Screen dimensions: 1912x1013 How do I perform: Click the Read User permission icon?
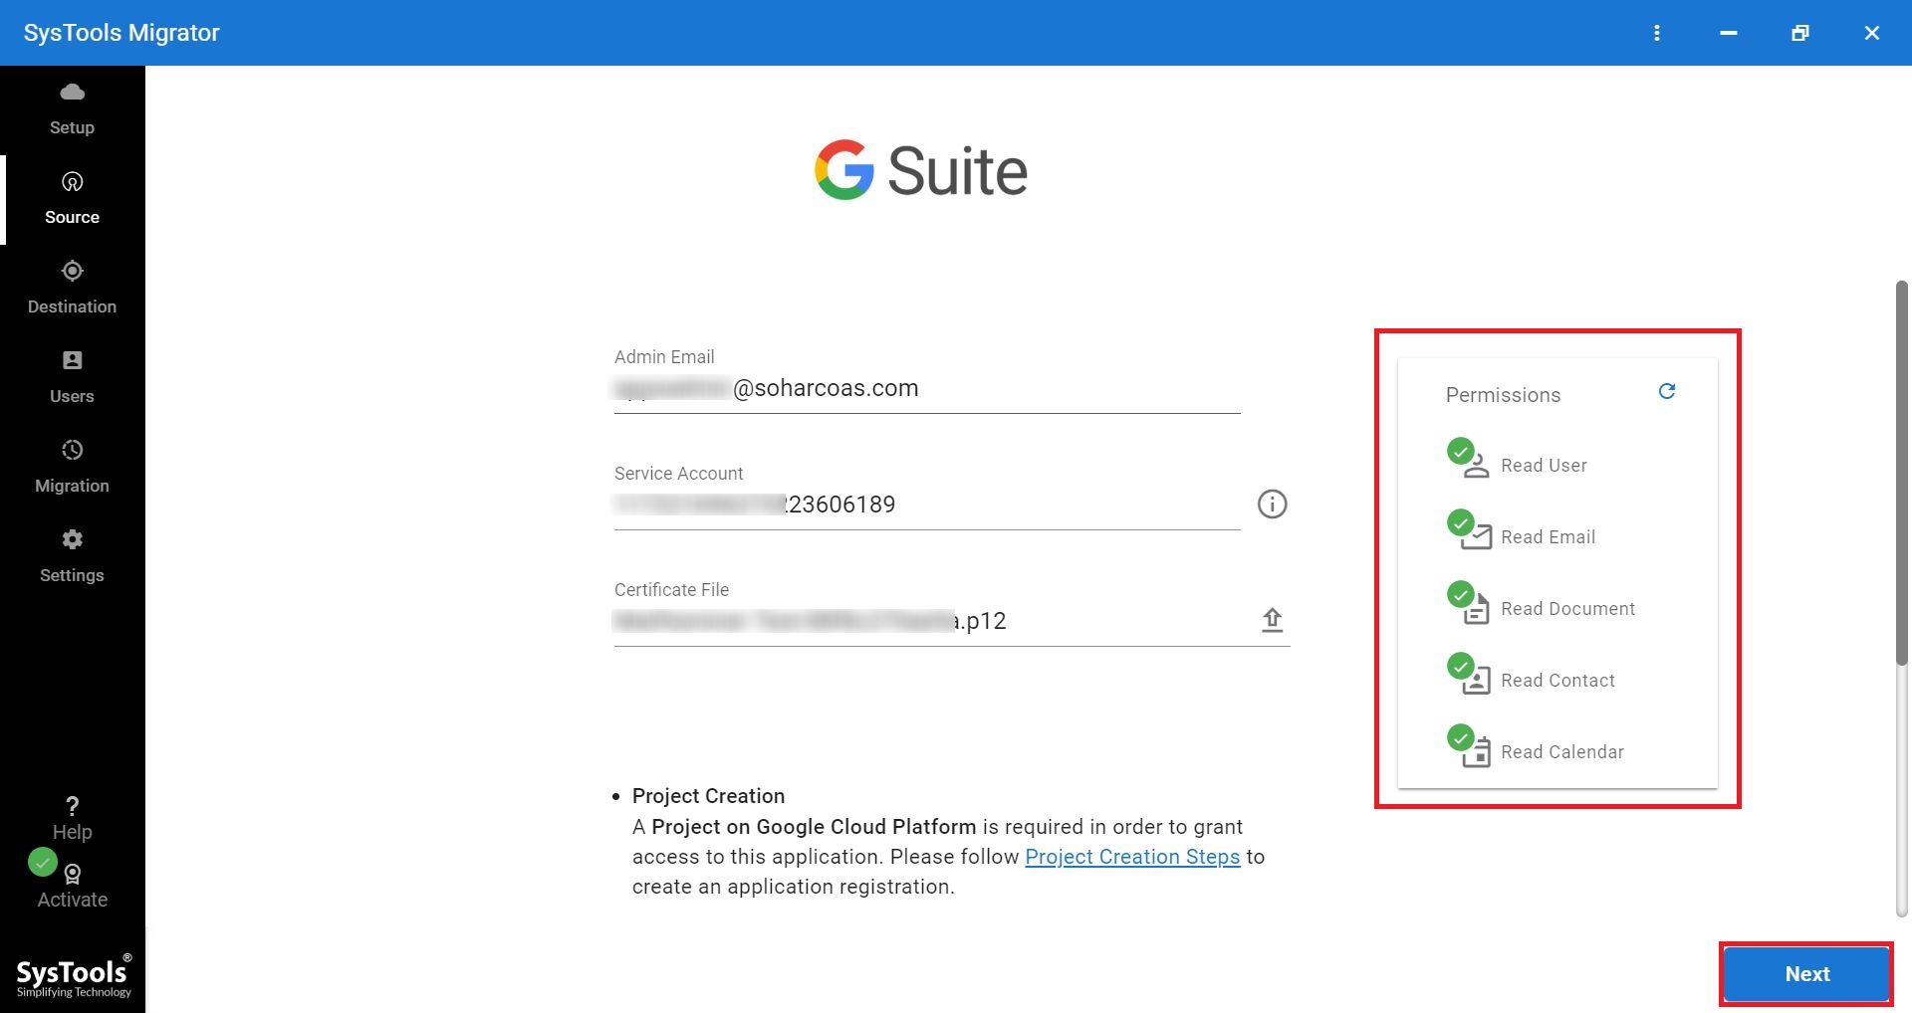1469,458
